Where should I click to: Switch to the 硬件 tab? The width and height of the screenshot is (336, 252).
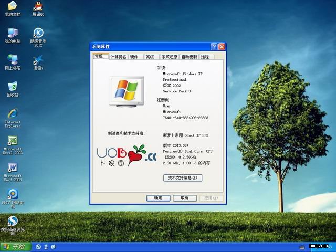pyautogui.click(x=135, y=57)
